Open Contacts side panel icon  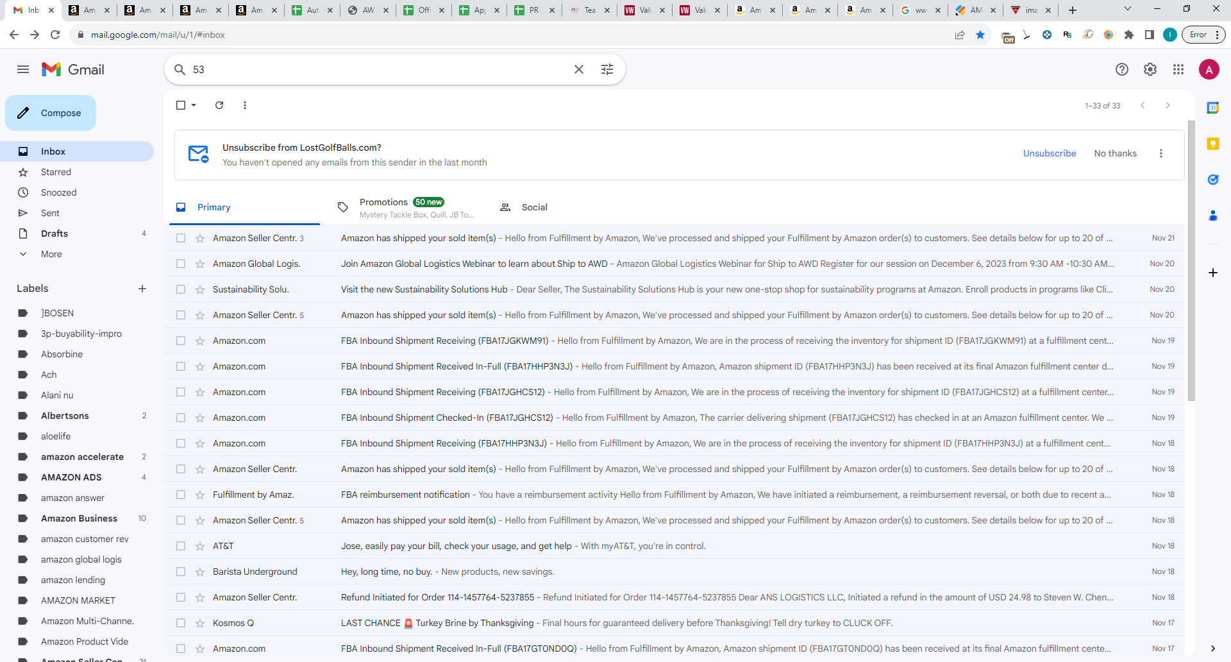point(1213,216)
